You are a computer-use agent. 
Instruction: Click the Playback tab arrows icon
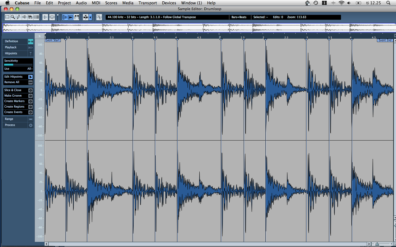coord(31,47)
